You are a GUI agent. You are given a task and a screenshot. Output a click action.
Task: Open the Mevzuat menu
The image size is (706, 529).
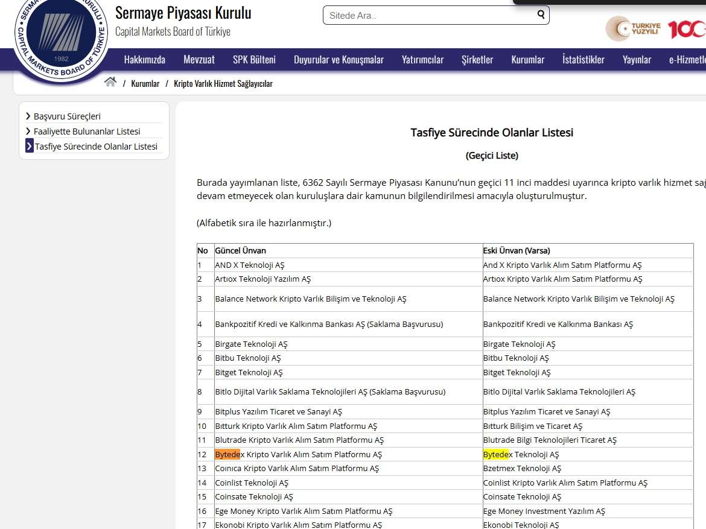pyautogui.click(x=199, y=60)
